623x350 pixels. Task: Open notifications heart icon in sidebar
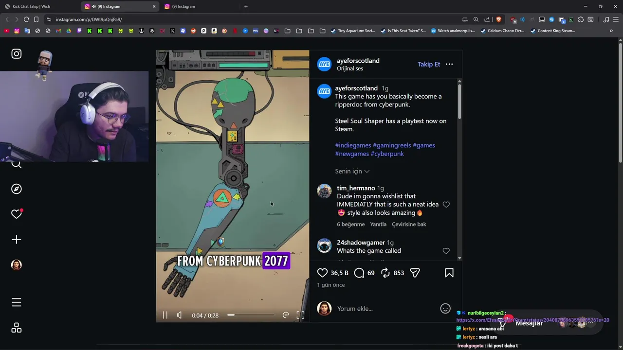[x=17, y=214]
